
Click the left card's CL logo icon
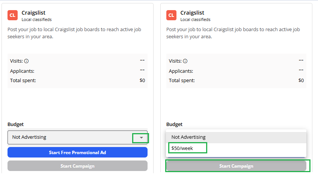tap(13, 15)
